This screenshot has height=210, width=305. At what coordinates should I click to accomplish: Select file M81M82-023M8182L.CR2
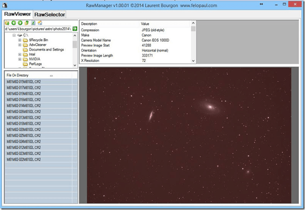point(38,154)
